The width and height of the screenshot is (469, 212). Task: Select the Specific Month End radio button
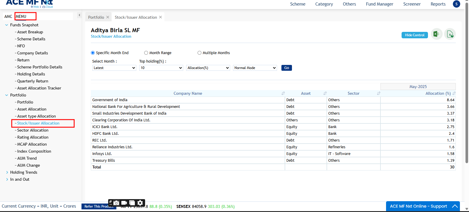point(93,53)
